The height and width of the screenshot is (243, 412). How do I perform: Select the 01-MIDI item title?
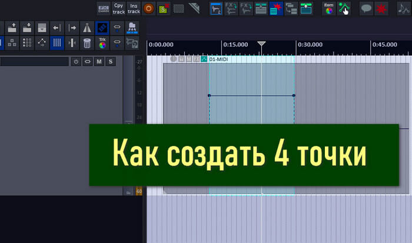click(x=218, y=59)
